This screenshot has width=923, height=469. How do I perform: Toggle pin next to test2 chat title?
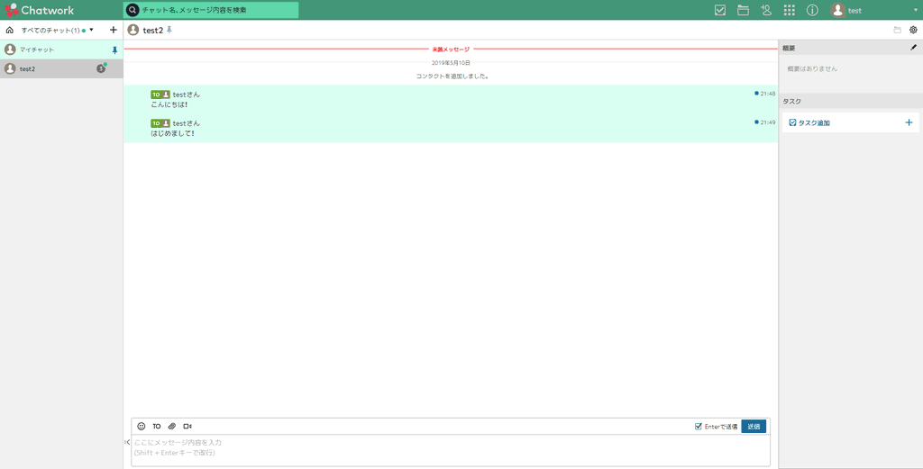(169, 30)
